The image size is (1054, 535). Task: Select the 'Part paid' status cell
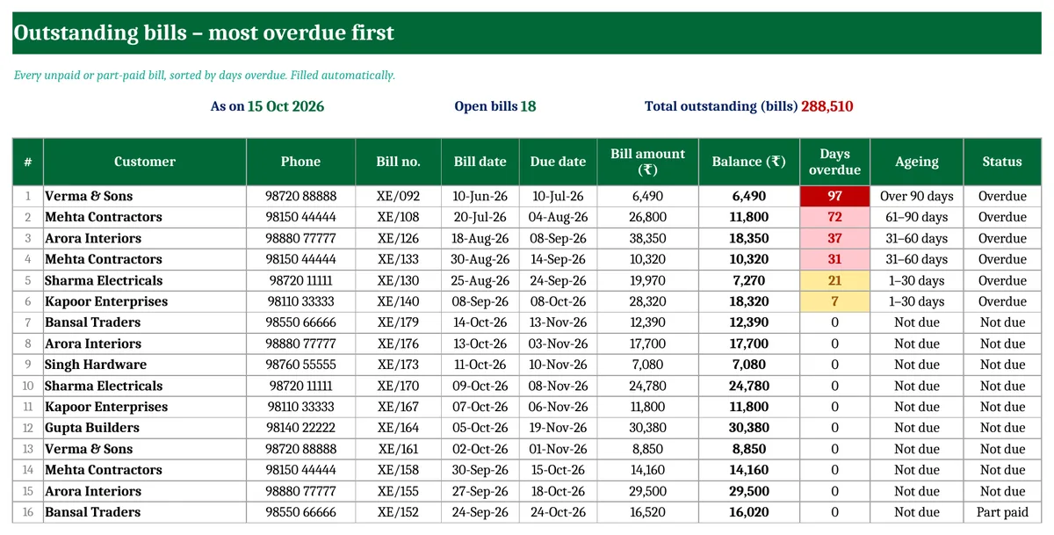1002,512
